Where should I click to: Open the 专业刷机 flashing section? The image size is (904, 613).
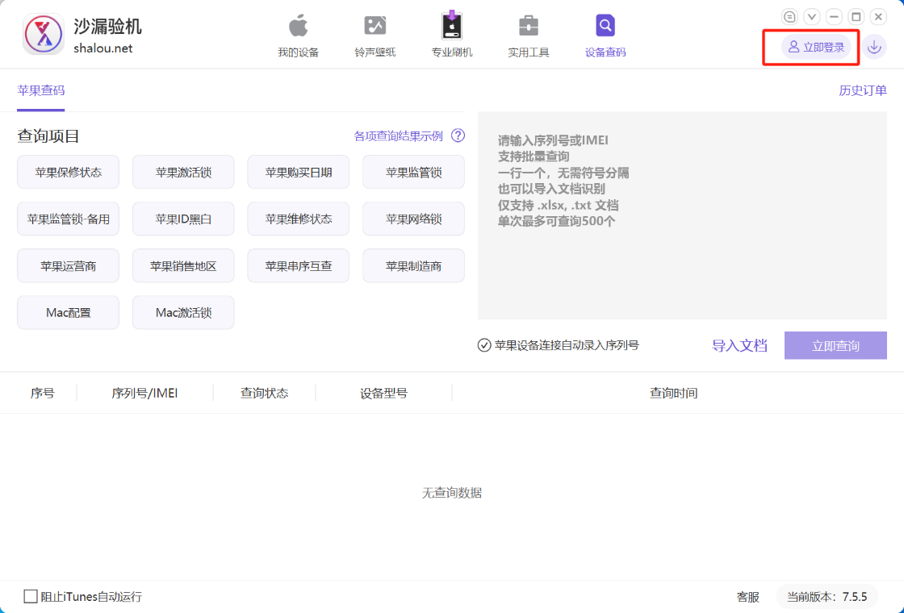[452, 35]
